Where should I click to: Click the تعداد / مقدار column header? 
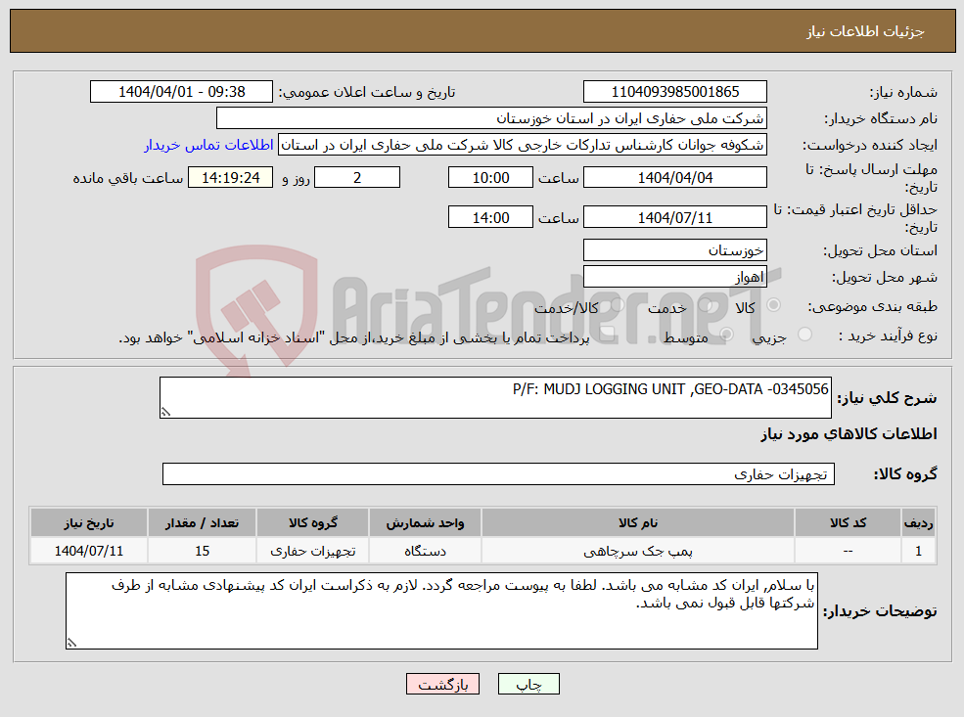coord(202,523)
